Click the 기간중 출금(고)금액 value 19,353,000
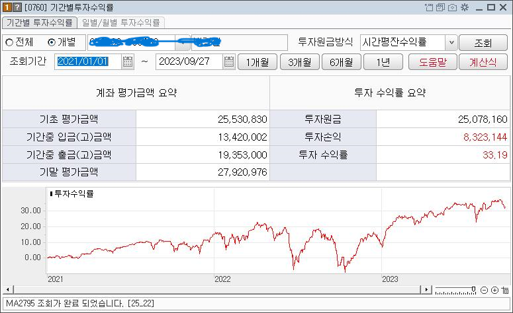This screenshot has height=313, width=513. point(242,155)
